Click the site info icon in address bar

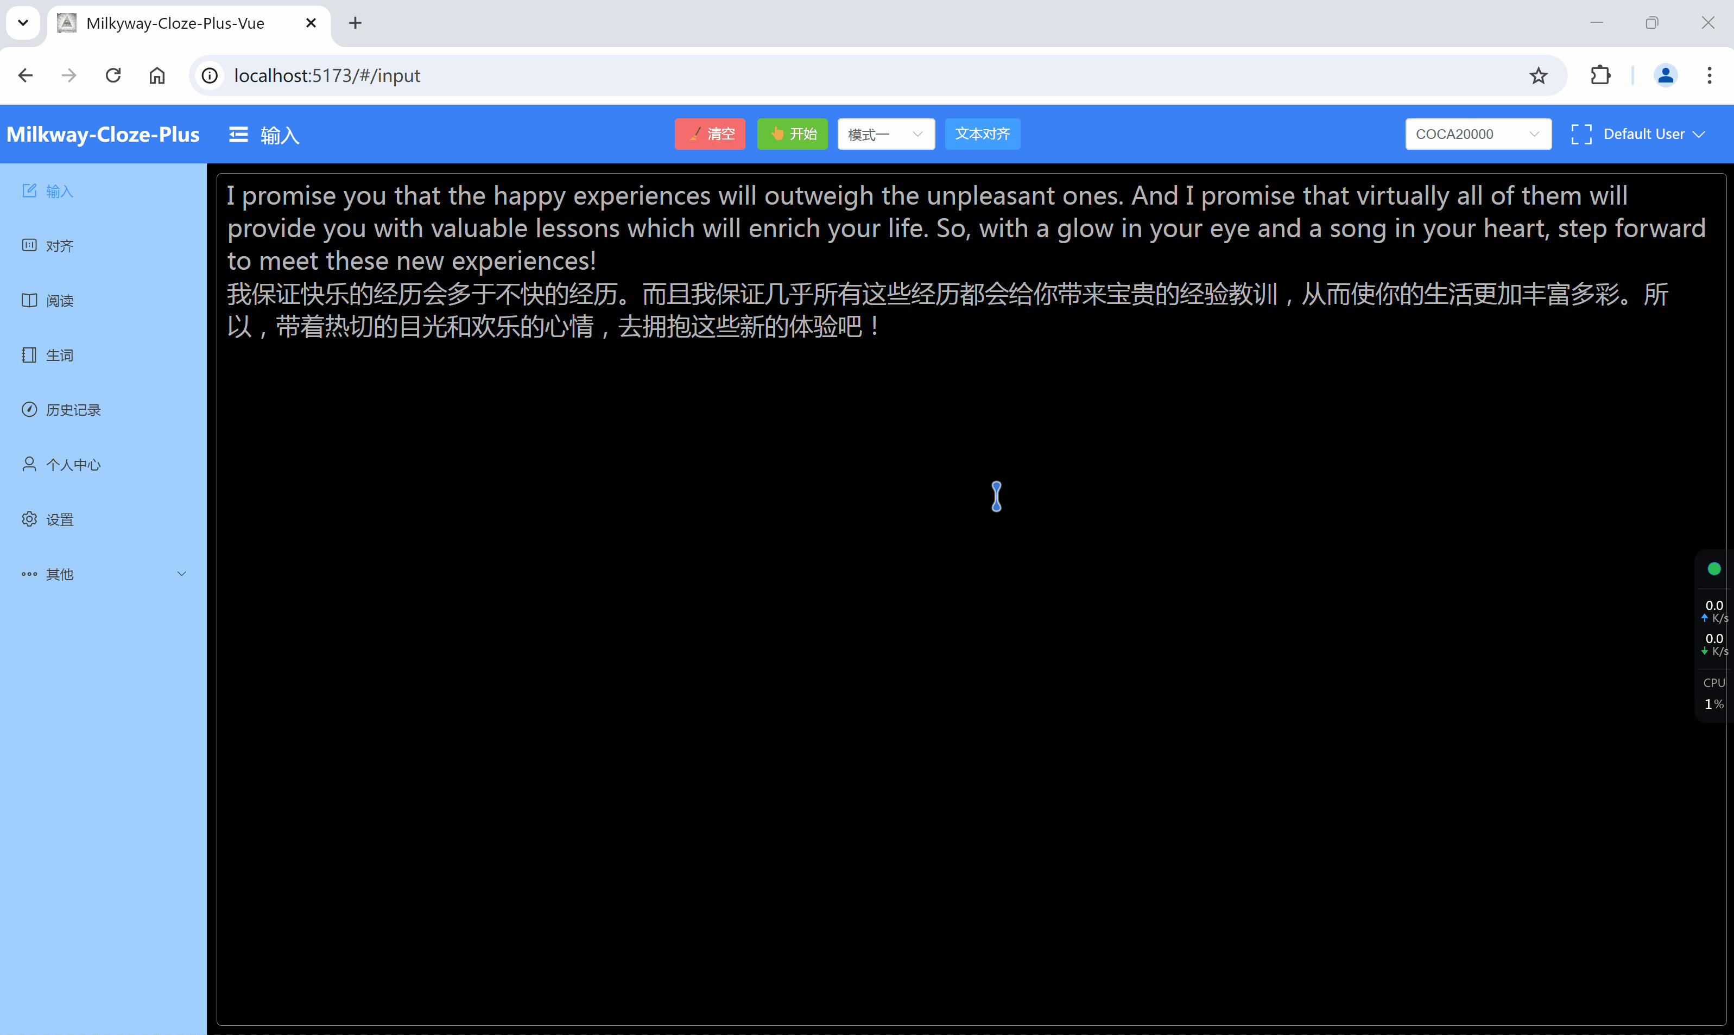[x=210, y=75]
